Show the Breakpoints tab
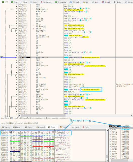Image resolution: width=133 pixels, height=162 pixels. tap(46, 2)
